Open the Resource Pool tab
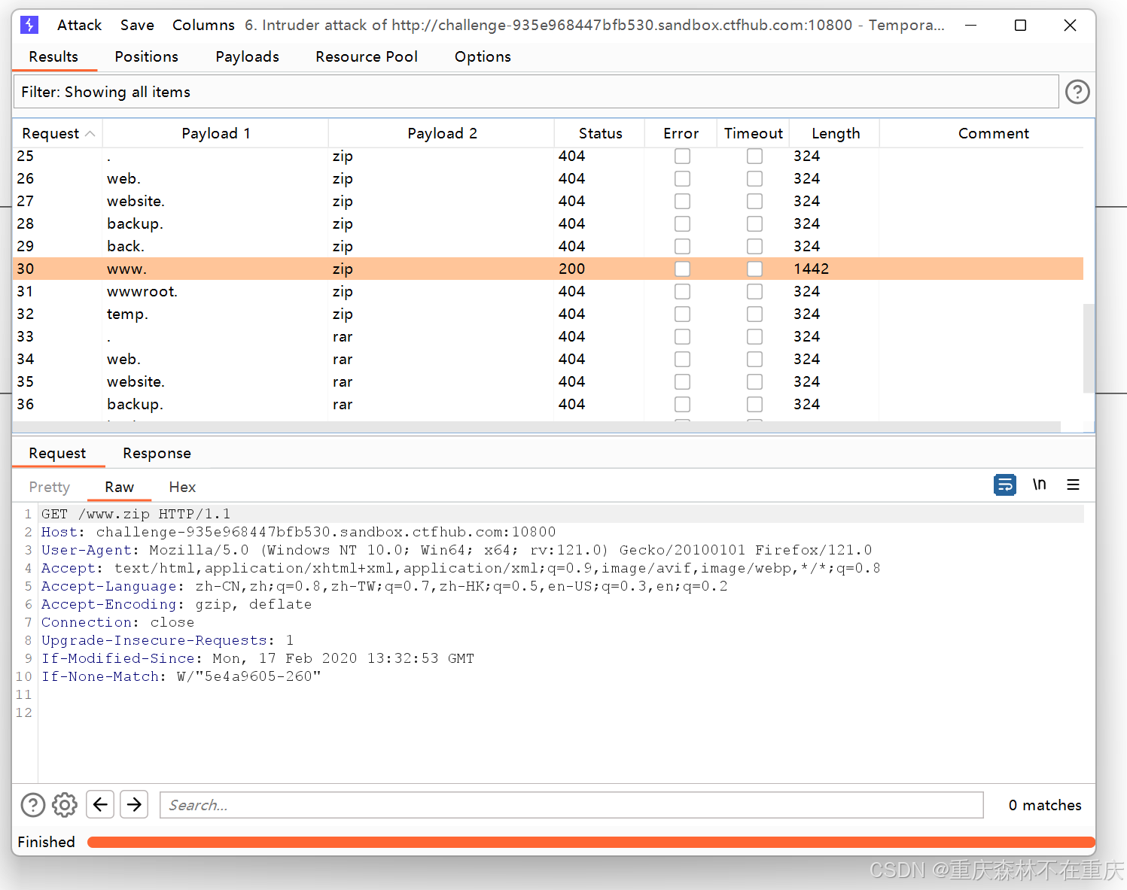1127x890 pixels. click(367, 56)
